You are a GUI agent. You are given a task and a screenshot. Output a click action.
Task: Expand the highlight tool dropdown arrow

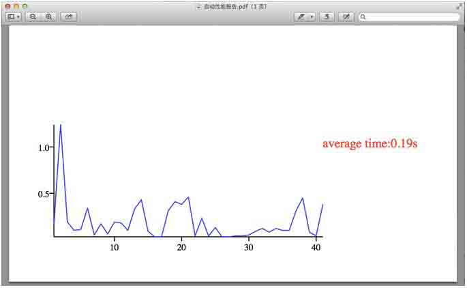312,16
